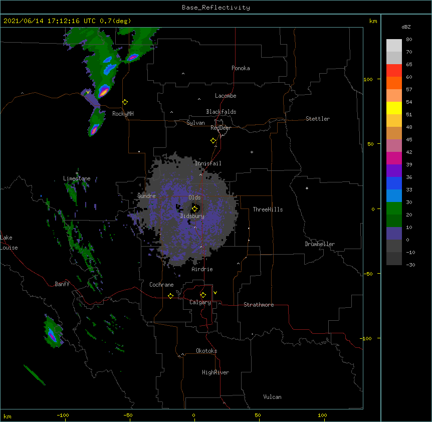Click the RedDeer city label
The height and width of the screenshot is (422, 432).
click(x=221, y=128)
